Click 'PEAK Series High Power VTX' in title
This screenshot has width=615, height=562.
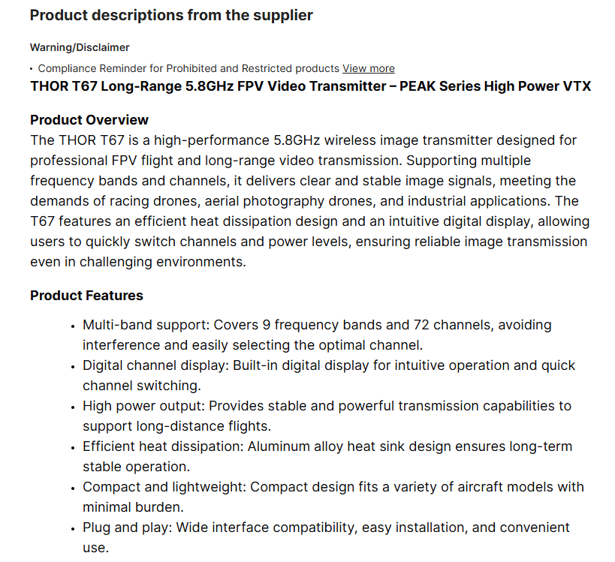495,86
